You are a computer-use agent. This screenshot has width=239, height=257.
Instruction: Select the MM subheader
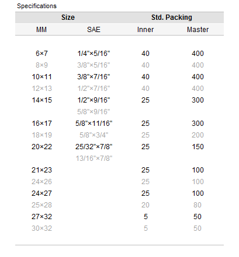click(x=41, y=30)
